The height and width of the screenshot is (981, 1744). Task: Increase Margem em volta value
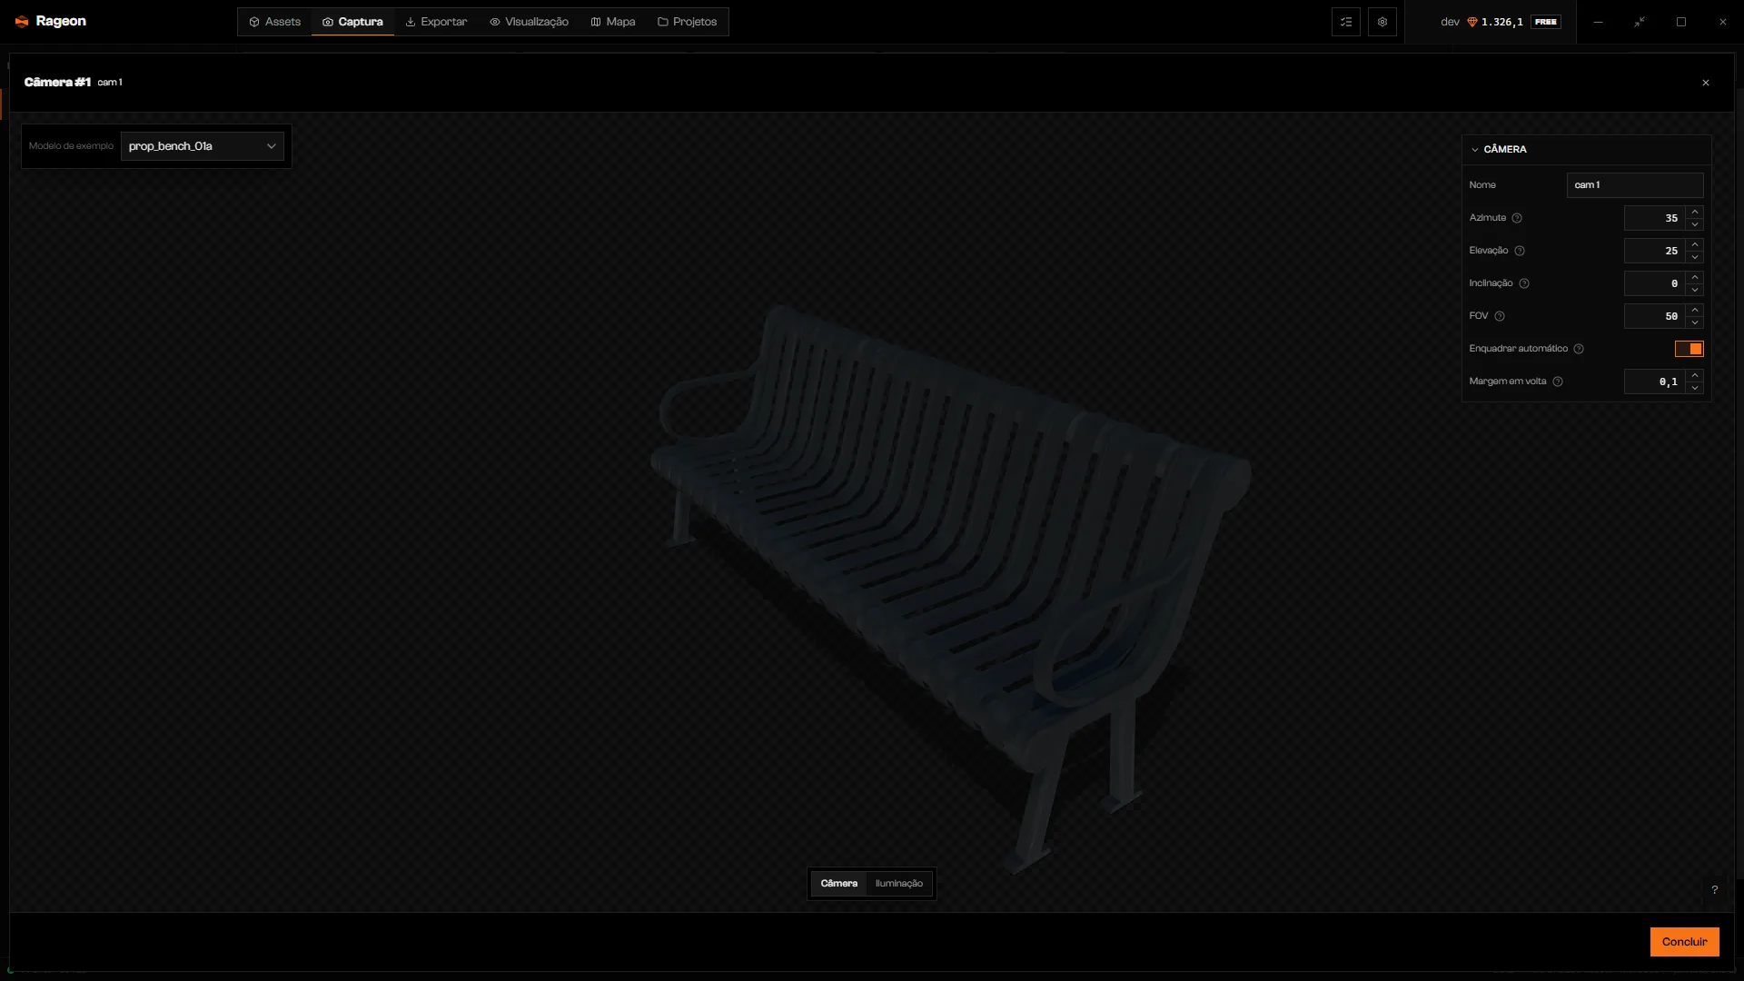1695,375
